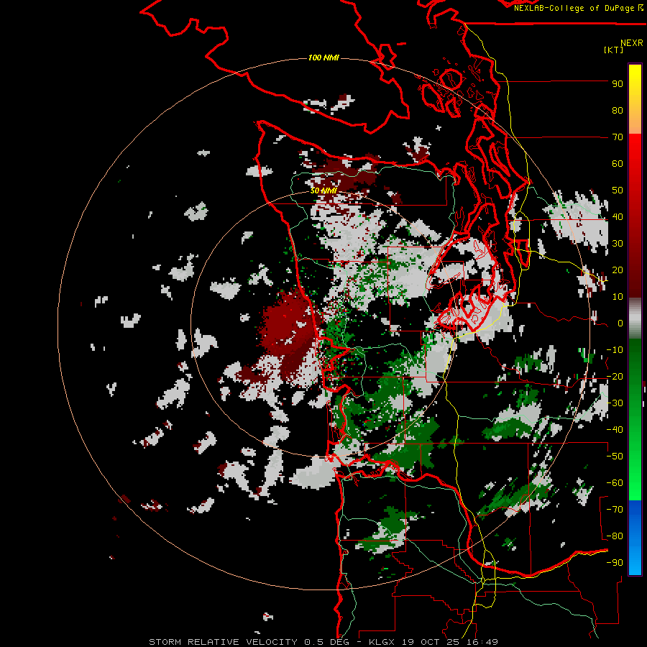Click the KLGX radar site identifier
The image size is (647, 647).
(x=382, y=642)
